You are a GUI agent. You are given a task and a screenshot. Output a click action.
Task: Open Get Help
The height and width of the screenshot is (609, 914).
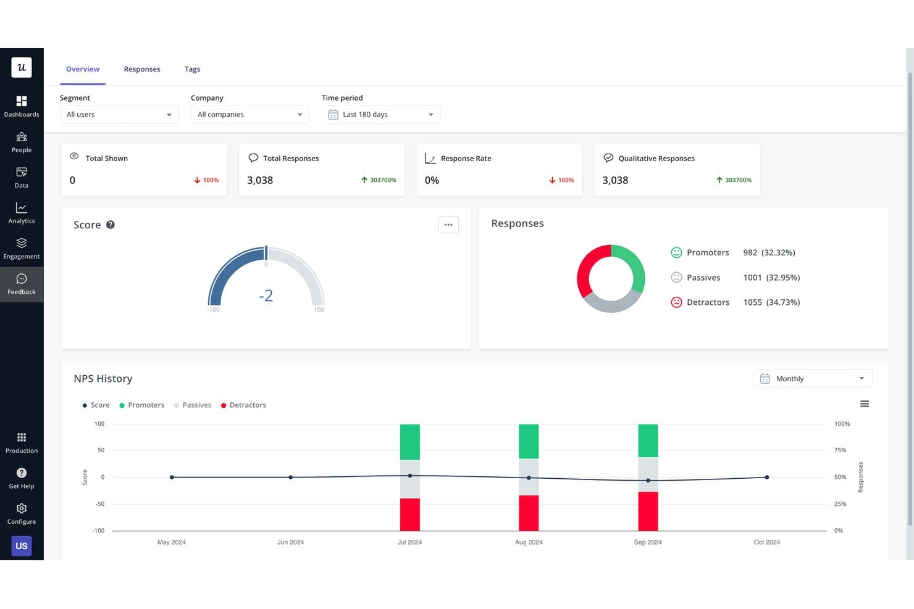[x=22, y=478]
